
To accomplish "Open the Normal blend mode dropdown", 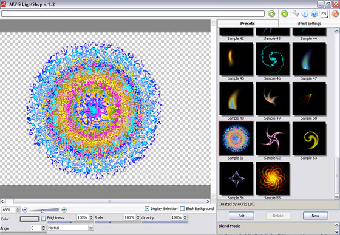I will [x=70, y=228].
